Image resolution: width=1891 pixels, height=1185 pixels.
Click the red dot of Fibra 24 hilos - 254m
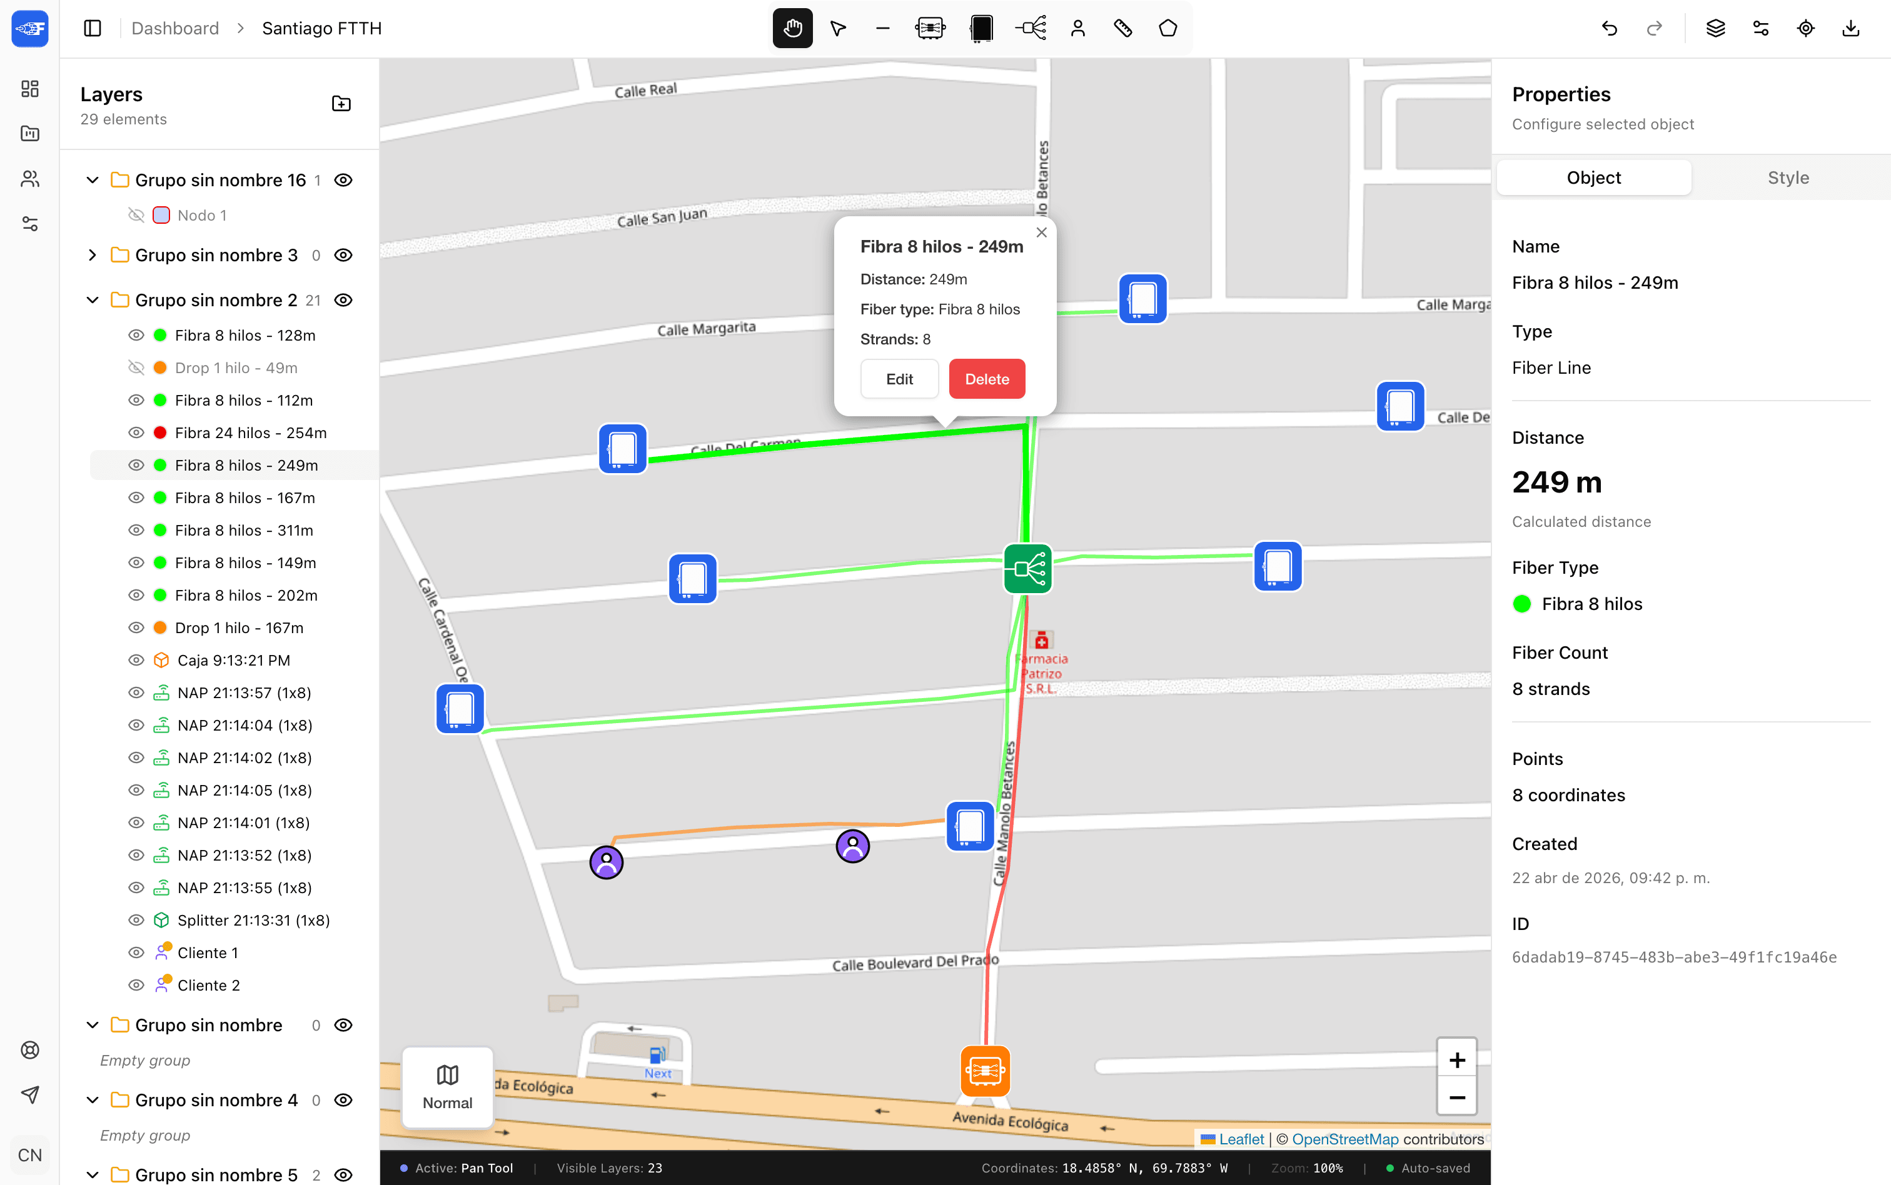(160, 432)
